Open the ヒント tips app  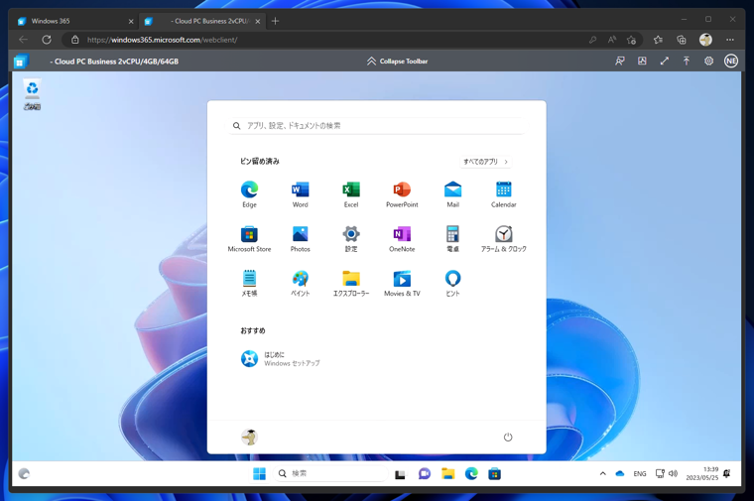click(x=453, y=283)
